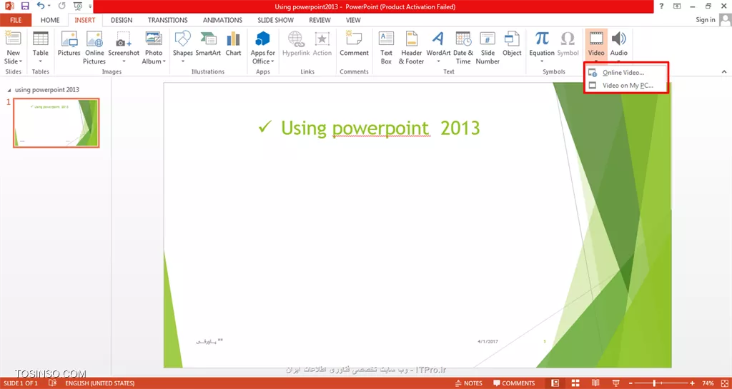732x389 pixels.
Task: Click the New Slide icon
Action: point(13,39)
